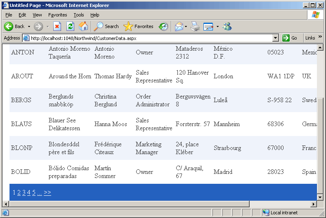The width and height of the screenshot is (326, 218).
Task: Expand the Back button history dropdown arrow
Action: pyautogui.click(x=29, y=26)
